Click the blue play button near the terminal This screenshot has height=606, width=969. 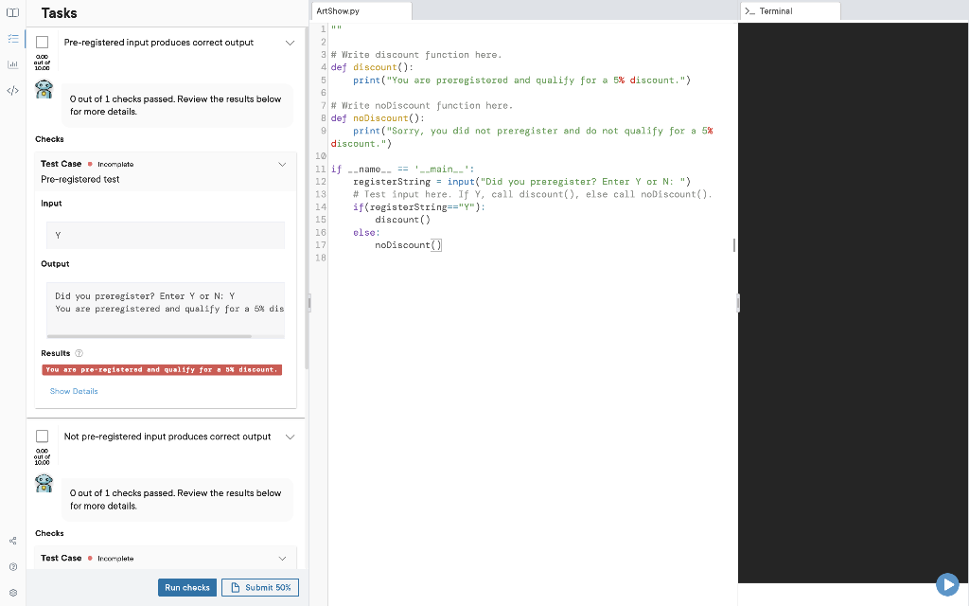(947, 584)
